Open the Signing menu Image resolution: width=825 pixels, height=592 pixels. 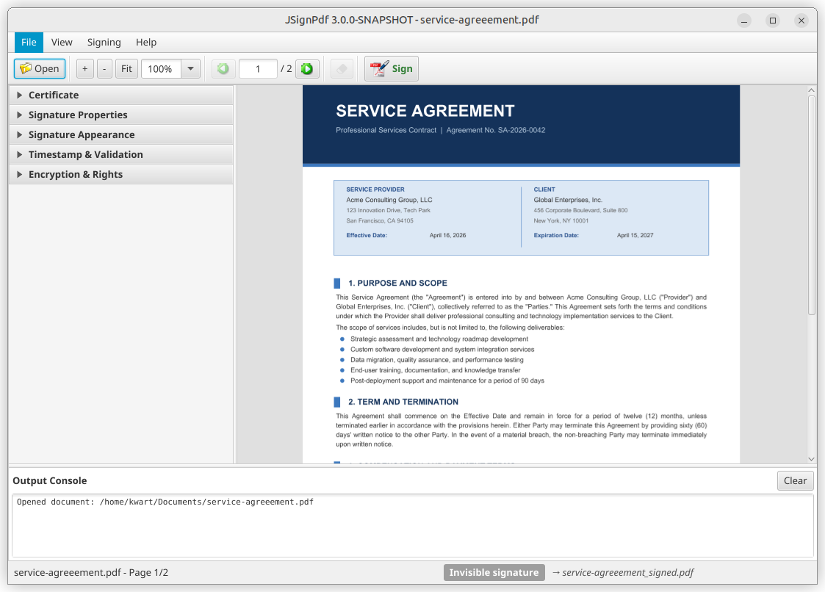104,42
